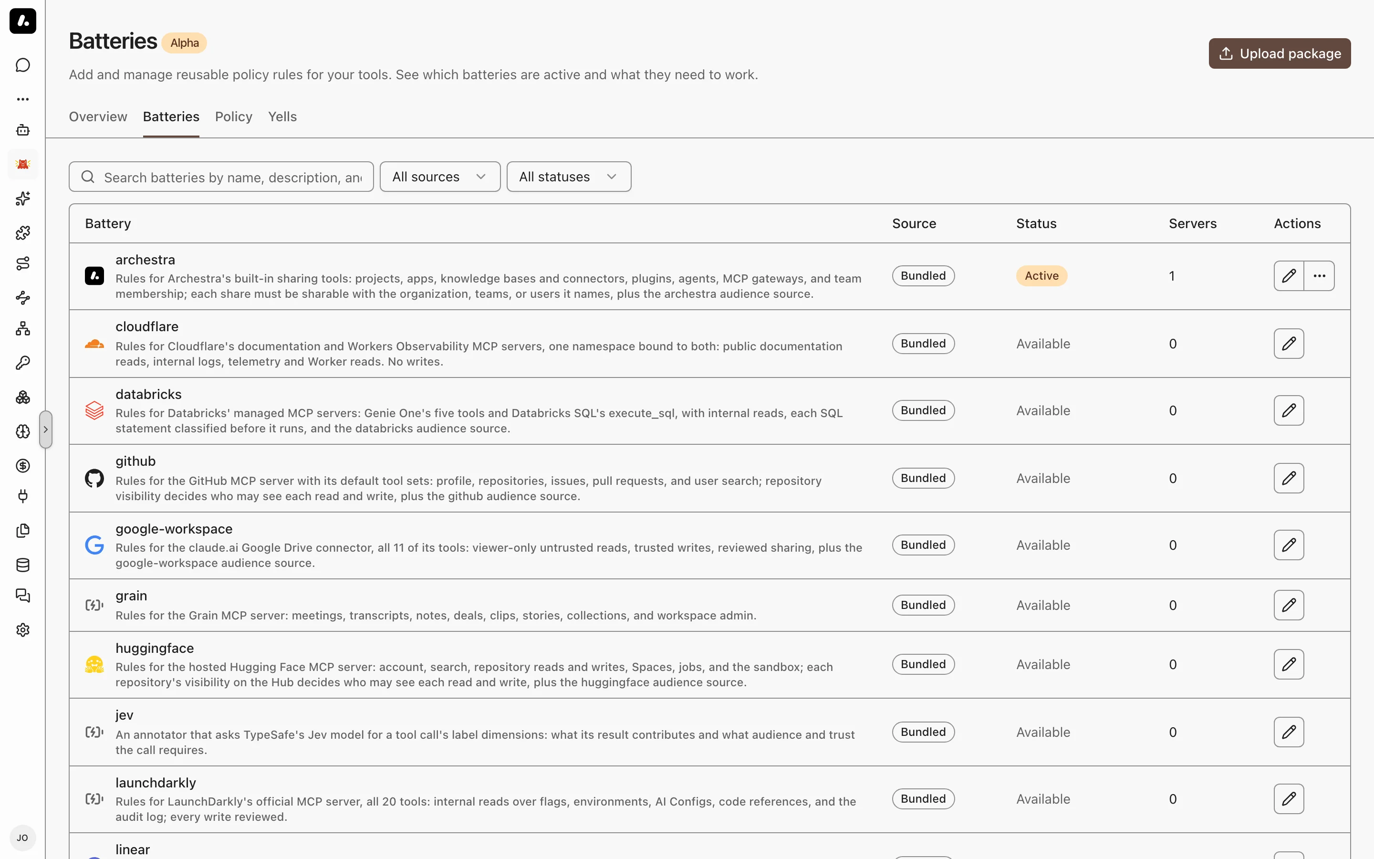Open the settings gear sidebar icon
This screenshot has width=1374, height=859.
tap(23, 630)
